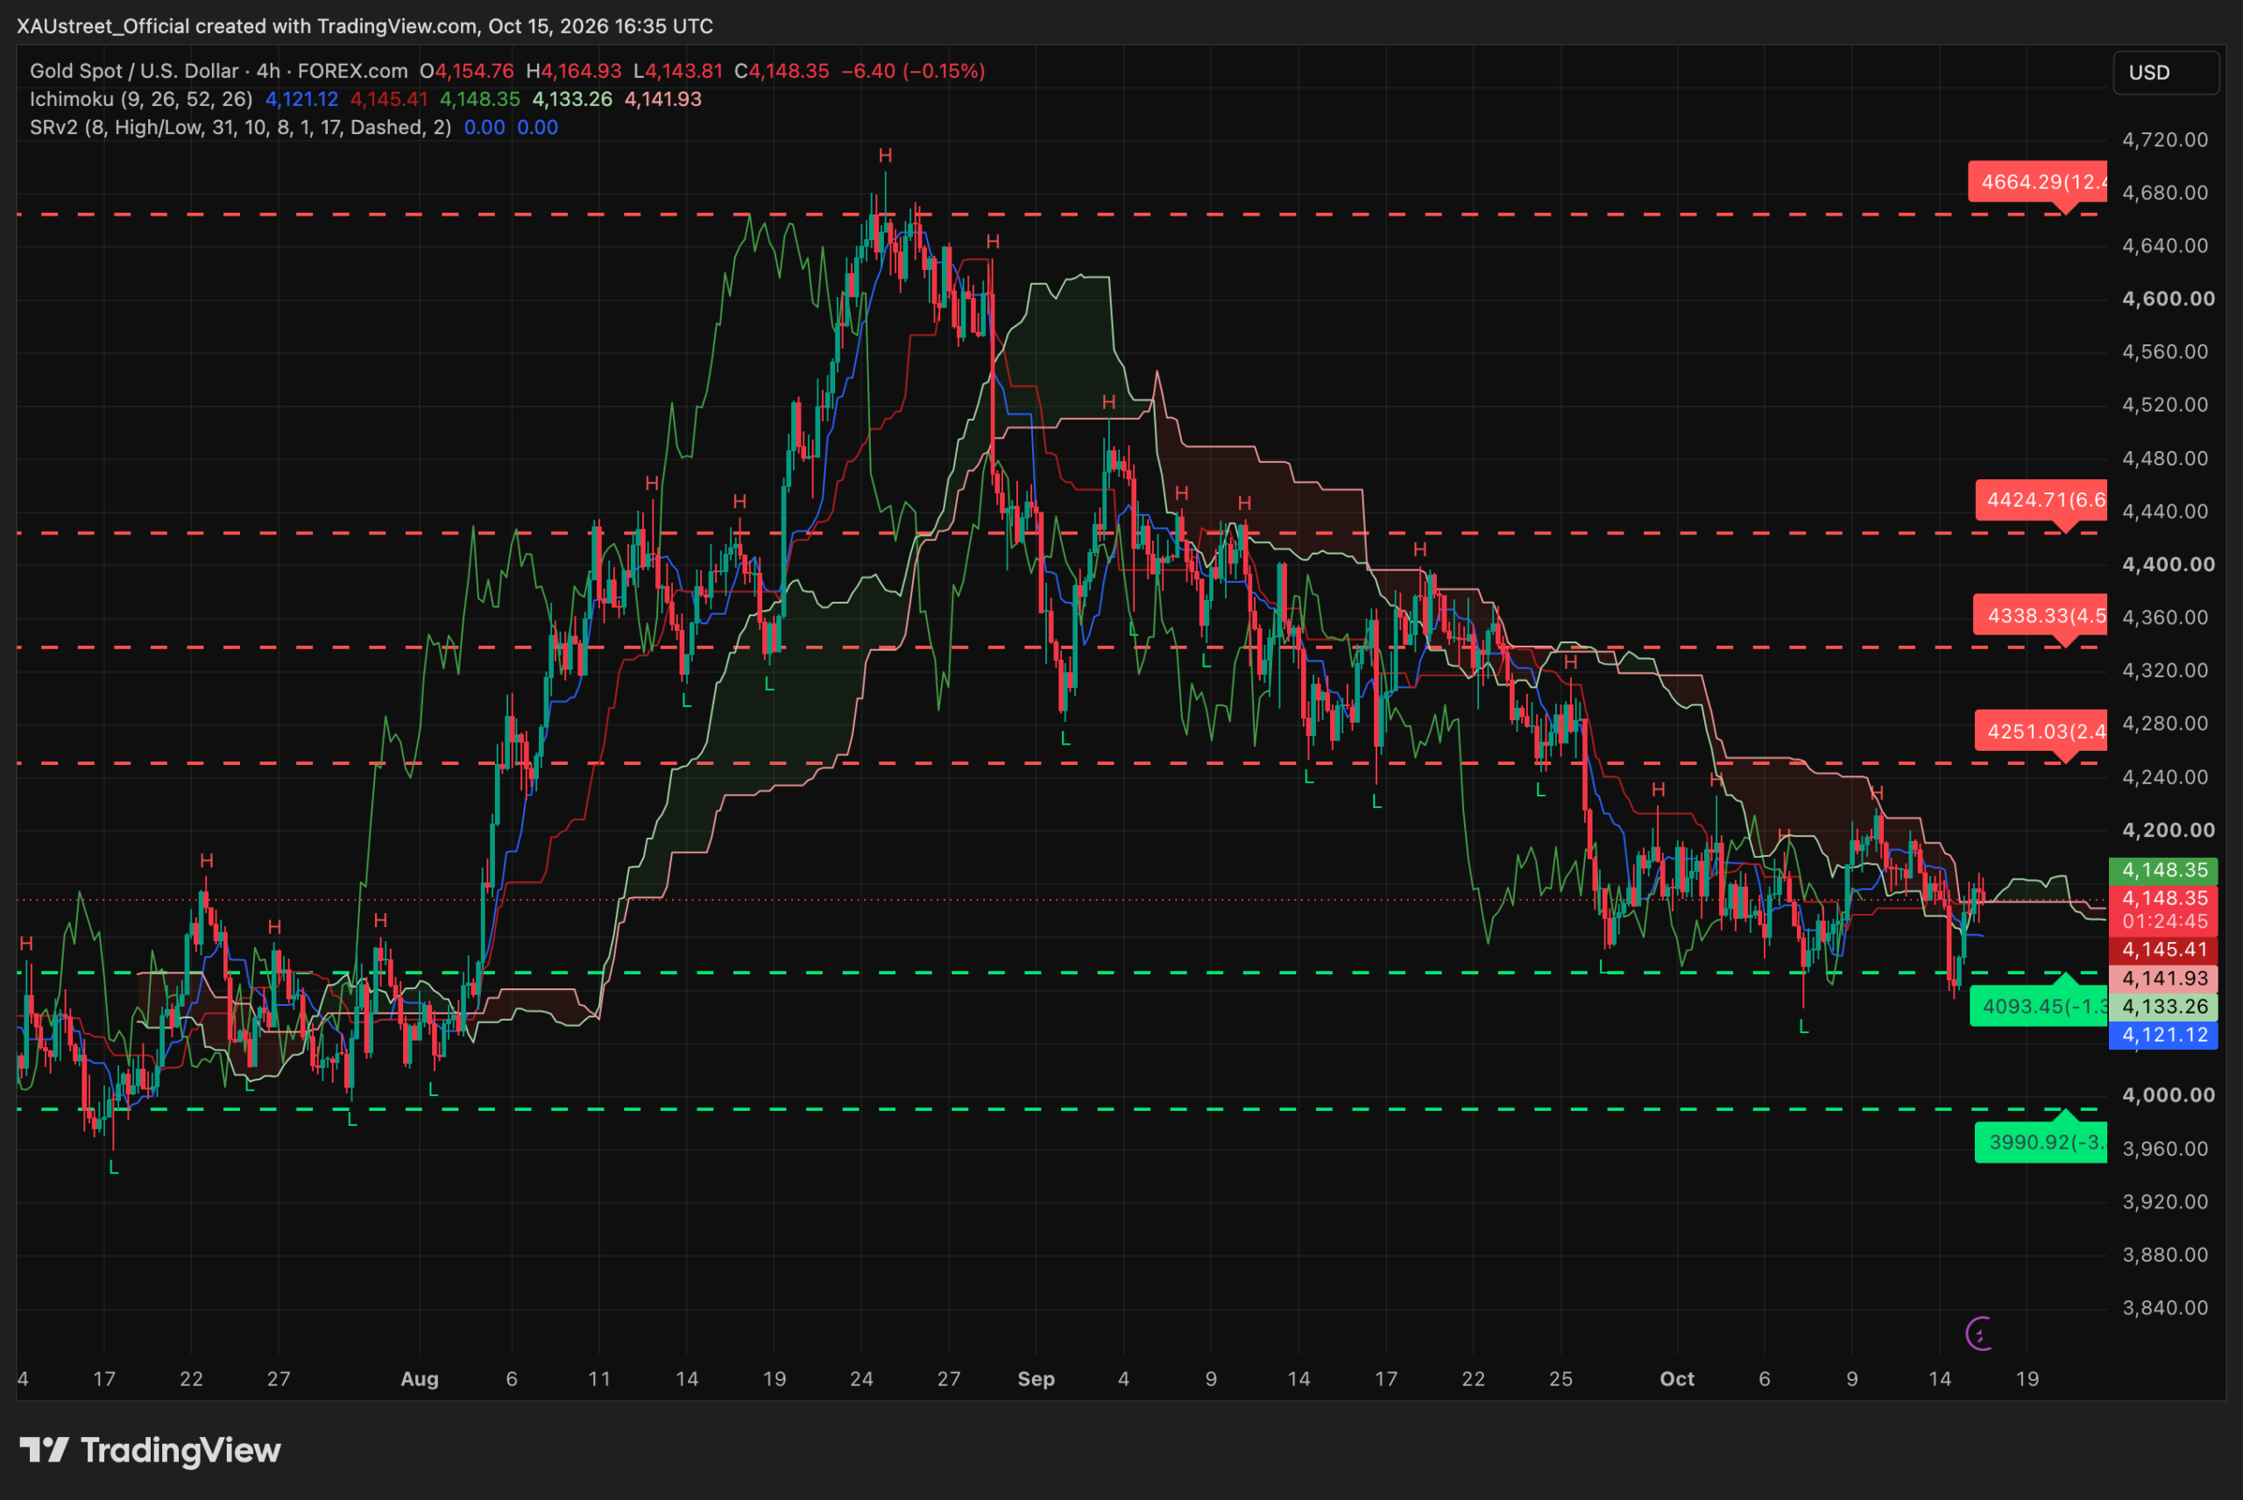The image size is (2243, 1500).
Task: Click the XAUstreet_Official created with TradingView.com header
Action: [x=364, y=25]
